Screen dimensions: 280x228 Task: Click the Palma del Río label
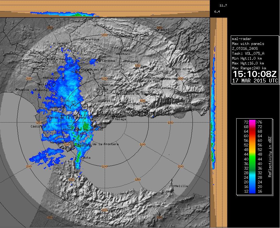[x=94, y=70]
